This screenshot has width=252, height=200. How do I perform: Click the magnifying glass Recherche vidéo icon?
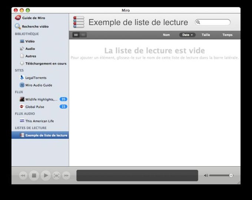click(x=18, y=27)
